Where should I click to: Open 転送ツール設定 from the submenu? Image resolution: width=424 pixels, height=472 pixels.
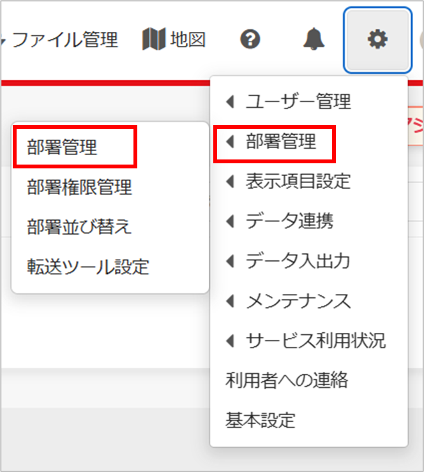coord(88,266)
